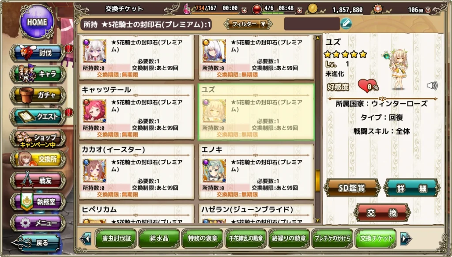Click the list scrollbar down arrow

[x=318, y=220]
